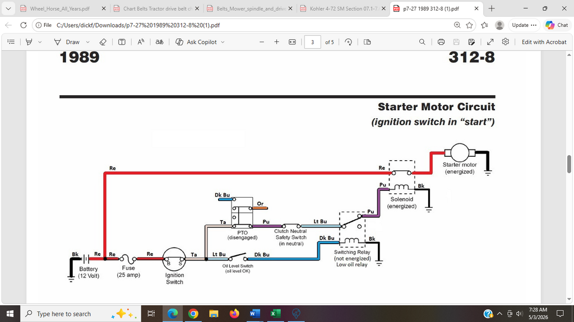The image size is (574, 322).
Task: Switch to Kohler 4-72 SM Section tab
Action: [x=344, y=8]
